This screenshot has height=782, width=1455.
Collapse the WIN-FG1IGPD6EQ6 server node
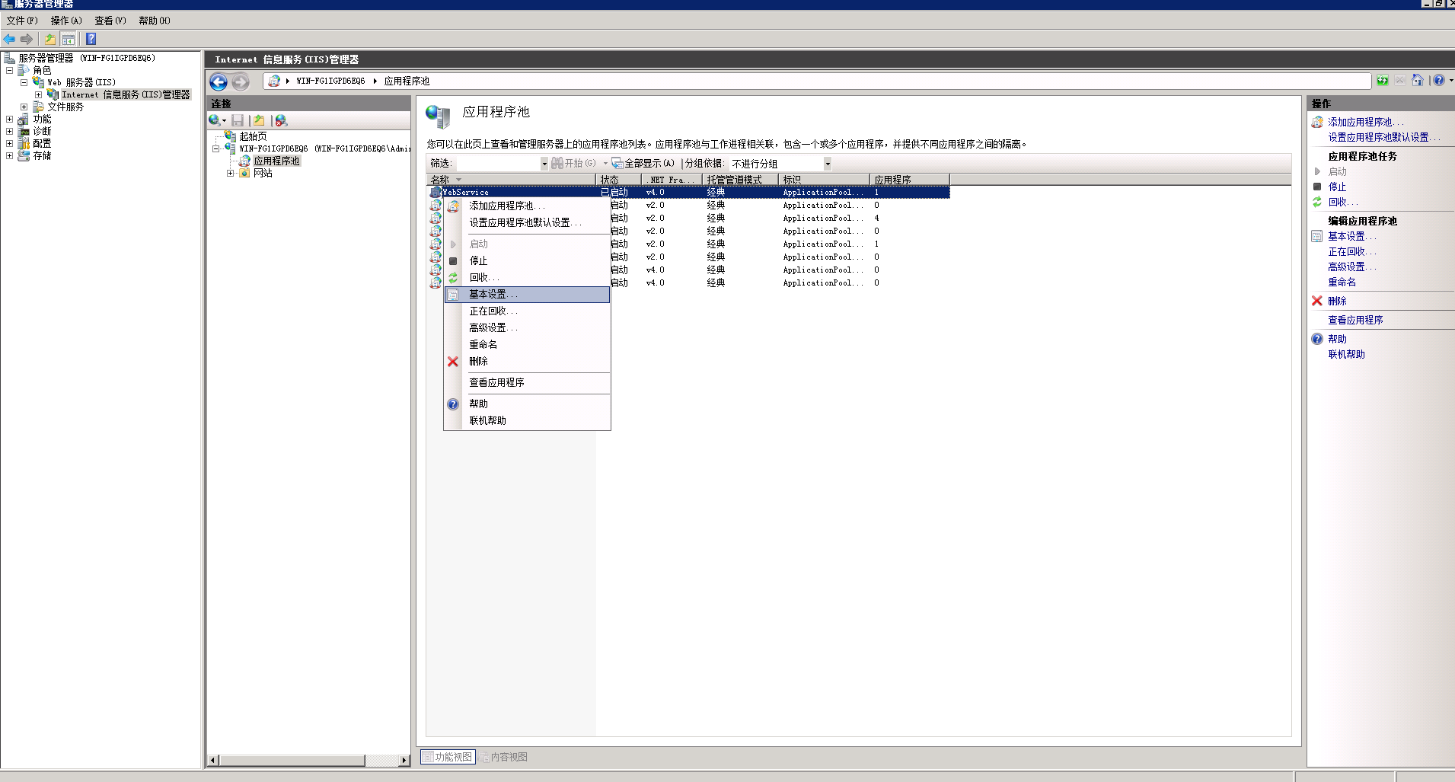point(216,148)
